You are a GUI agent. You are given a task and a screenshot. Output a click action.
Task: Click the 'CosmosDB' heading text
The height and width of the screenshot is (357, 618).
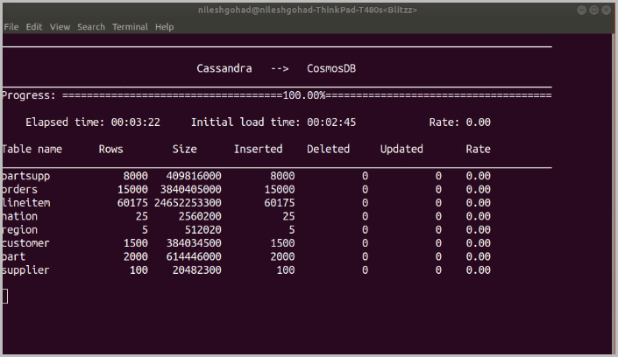[x=331, y=68]
